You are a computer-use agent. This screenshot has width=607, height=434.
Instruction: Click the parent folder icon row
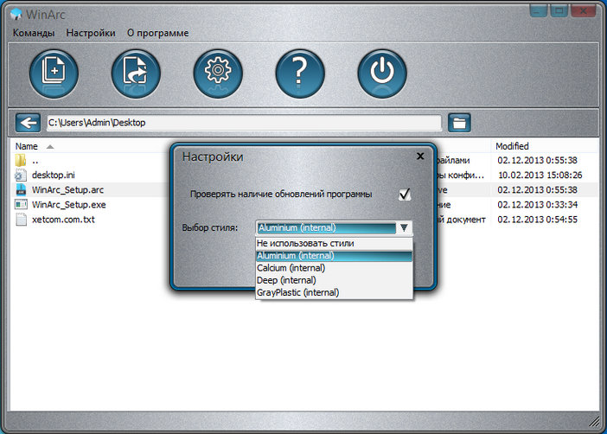[21, 160]
